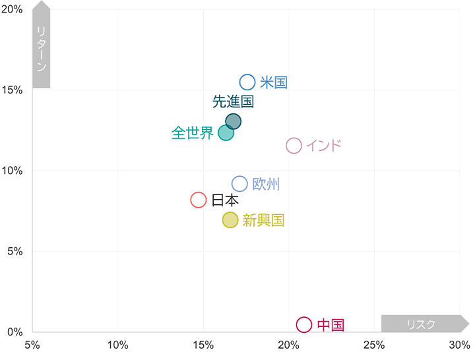
Task: Click the 先進国 data point circle
Action: tap(233, 121)
